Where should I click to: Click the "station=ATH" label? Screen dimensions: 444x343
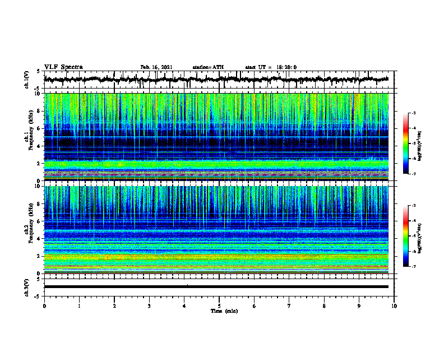[x=208, y=67]
